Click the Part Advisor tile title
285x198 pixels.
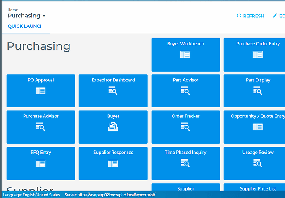[x=185, y=80]
